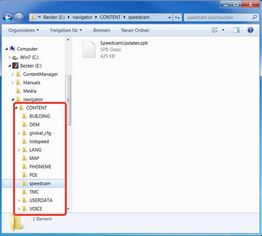Click the Back navigation arrow button
262x236 pixels.
[x=8, y=18]
